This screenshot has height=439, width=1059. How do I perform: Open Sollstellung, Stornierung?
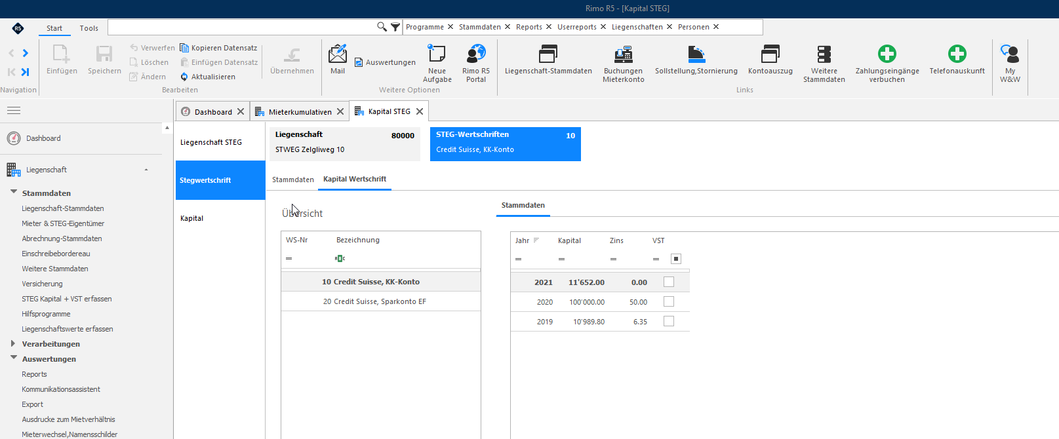(696, 60)
